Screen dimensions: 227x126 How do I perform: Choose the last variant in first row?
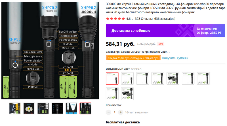pos(203,78)
